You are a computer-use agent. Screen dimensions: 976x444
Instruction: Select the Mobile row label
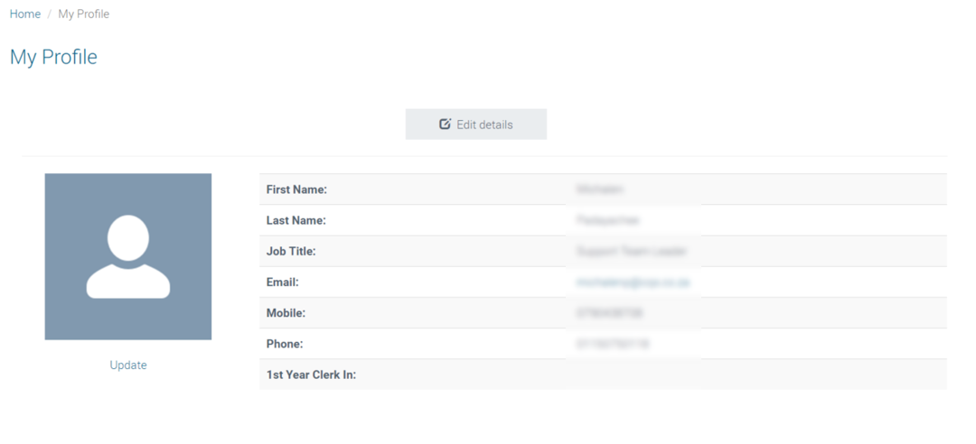click(x=286, y=313)
